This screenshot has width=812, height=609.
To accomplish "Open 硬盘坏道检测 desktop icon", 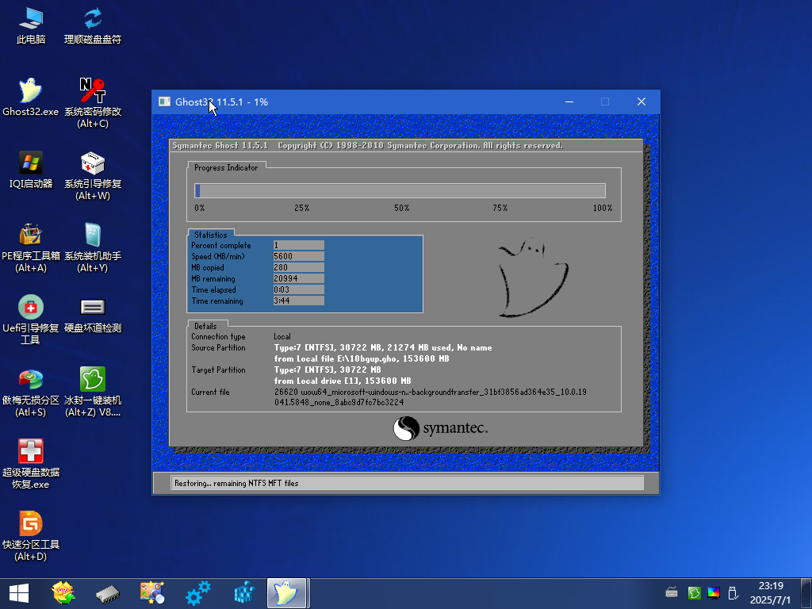I will (x=93, y=315).
